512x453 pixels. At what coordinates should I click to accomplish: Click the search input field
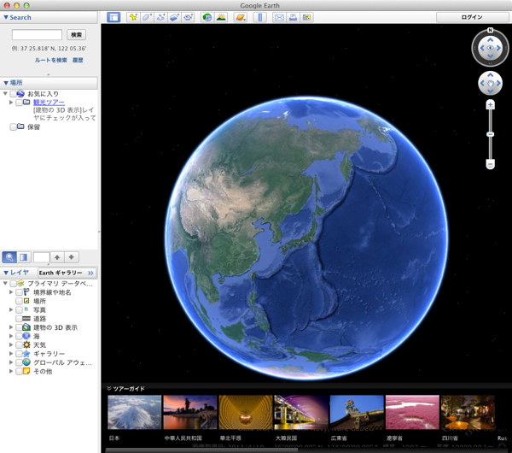(x=37, y=35)
